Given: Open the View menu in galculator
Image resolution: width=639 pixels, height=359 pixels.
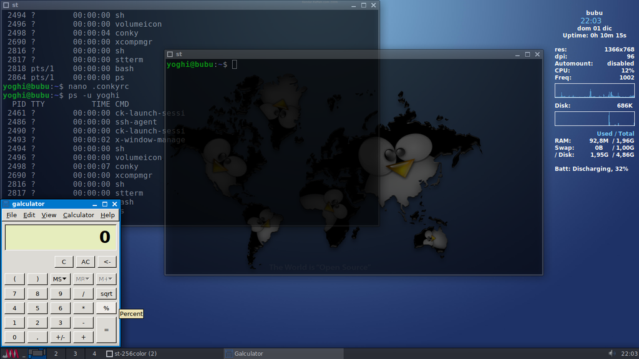Looking at the screenshot, I should pyautogui.click(x=49, y=215).
